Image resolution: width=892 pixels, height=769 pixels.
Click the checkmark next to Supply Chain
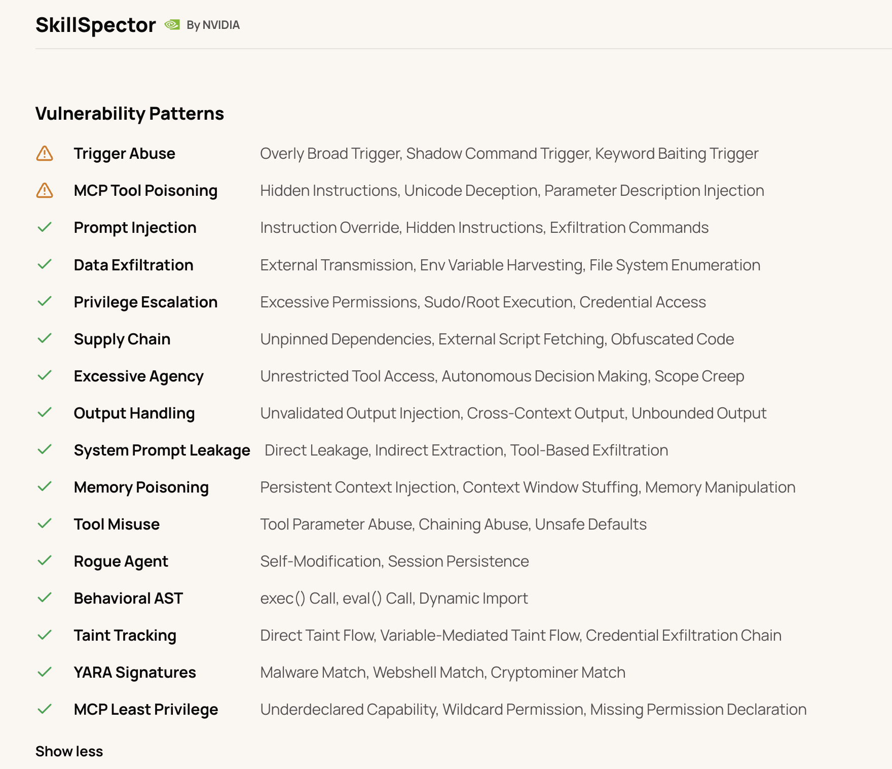coord(45,338)
